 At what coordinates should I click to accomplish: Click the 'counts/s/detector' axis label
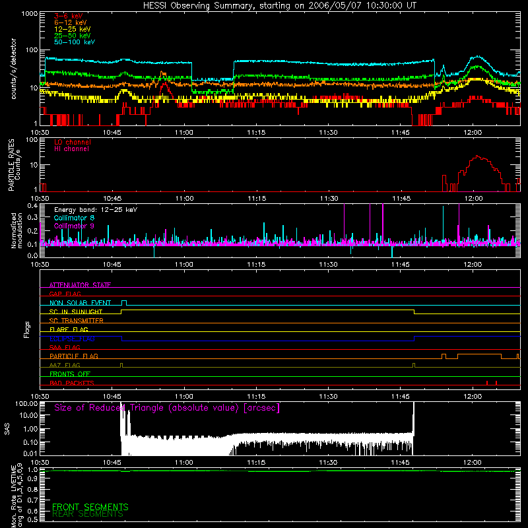pos(13,69)
